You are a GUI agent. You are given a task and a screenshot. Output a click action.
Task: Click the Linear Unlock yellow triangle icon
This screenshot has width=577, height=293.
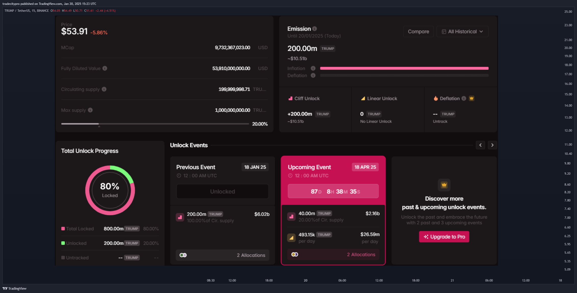(x=363, y=98)
